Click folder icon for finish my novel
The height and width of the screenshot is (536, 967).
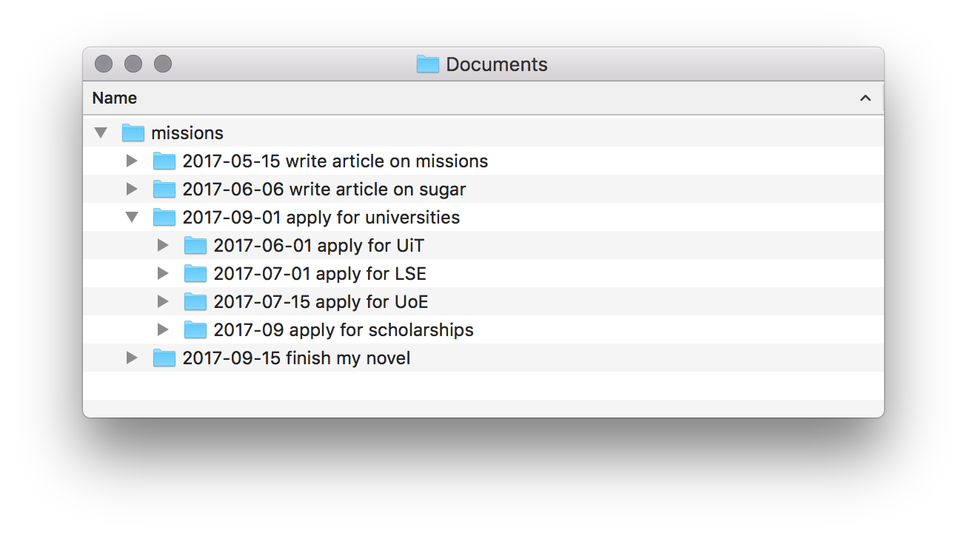coord(164,358)
